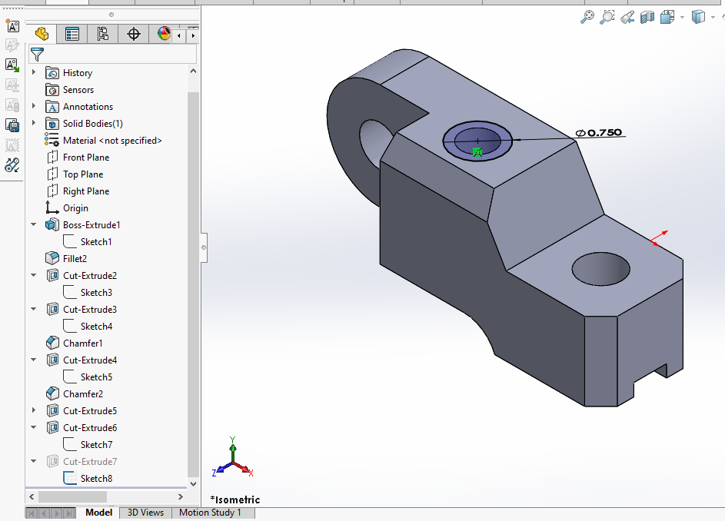Click the Previous View icon
This screenshot has height=521, width=725.
click(627, 16)
